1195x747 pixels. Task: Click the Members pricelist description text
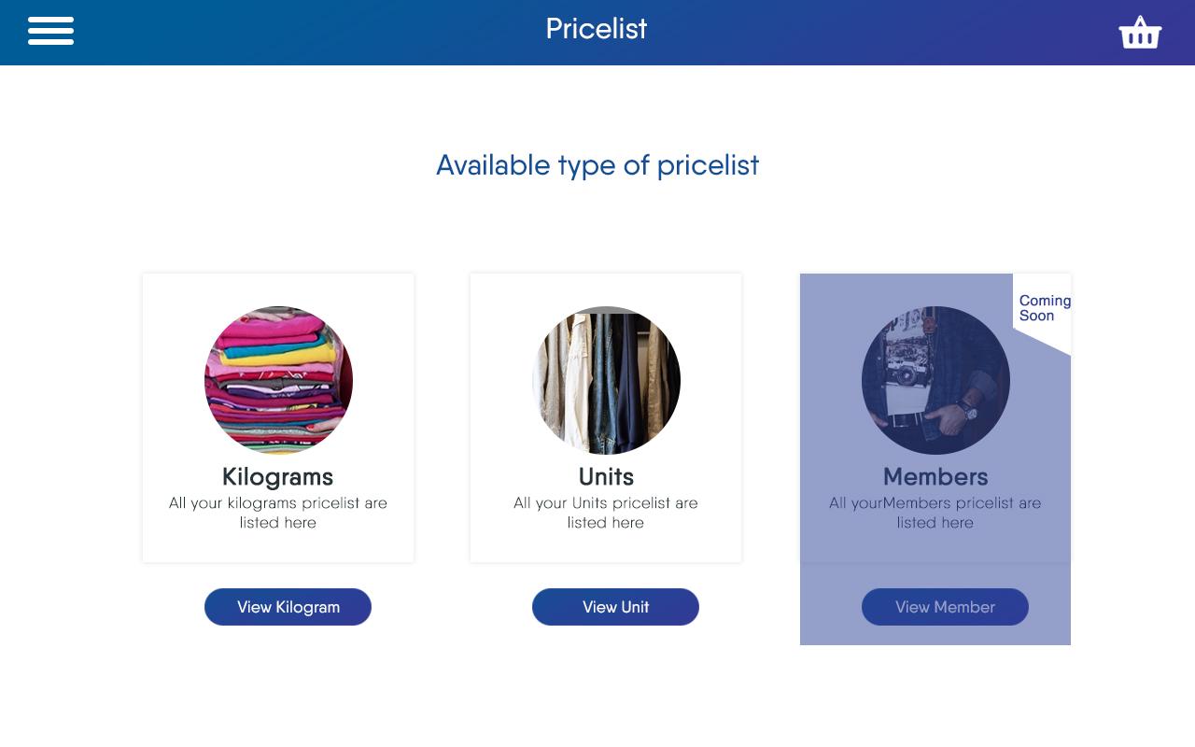point(935,513)
